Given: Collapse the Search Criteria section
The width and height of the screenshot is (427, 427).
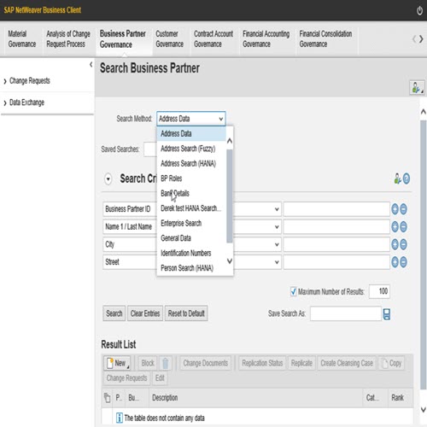Looking at the screenshot, I should point(108,179).
